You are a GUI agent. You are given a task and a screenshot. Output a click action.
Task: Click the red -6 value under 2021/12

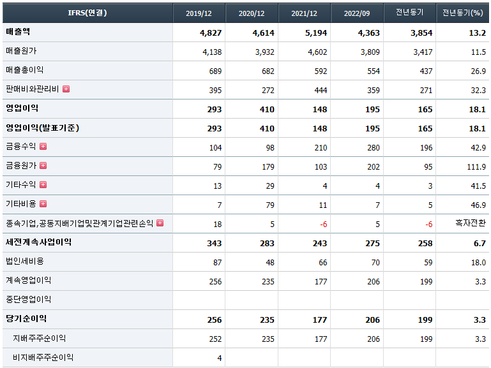pos(324,224)
